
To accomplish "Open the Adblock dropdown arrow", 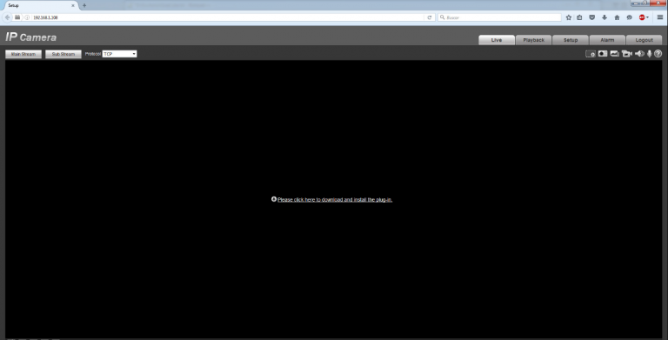I will point(647,17).
